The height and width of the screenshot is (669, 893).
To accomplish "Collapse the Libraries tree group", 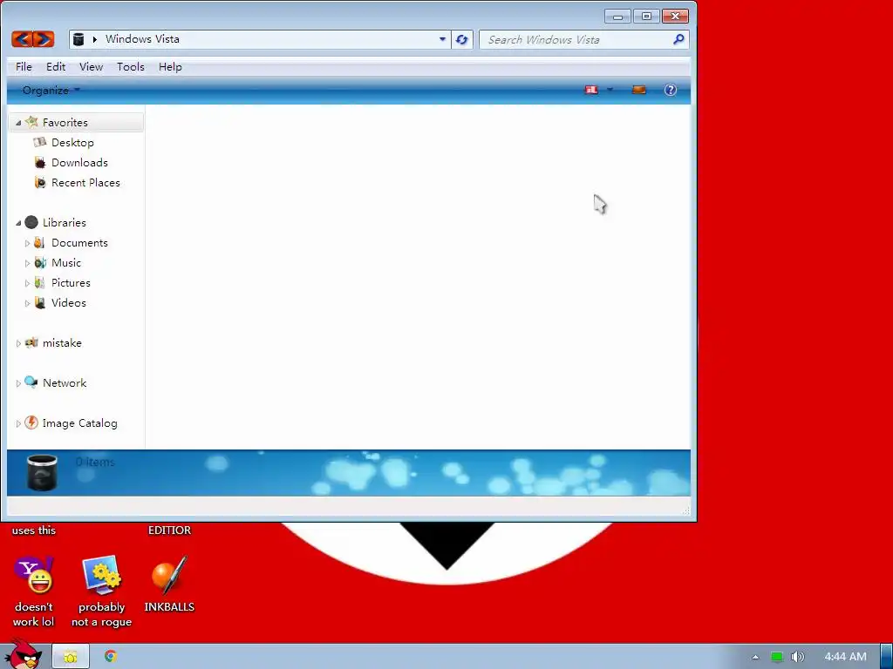I will coord(18,223).
